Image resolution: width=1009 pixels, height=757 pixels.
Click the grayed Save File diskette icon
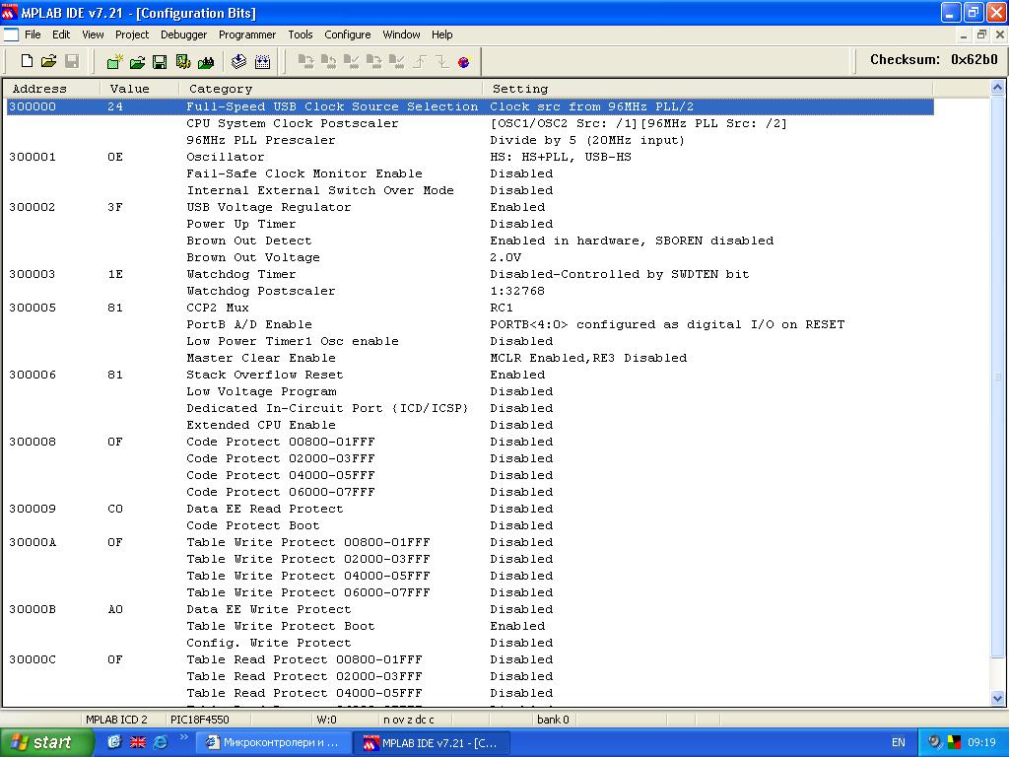pyautogui.click(x=72, y=61)
